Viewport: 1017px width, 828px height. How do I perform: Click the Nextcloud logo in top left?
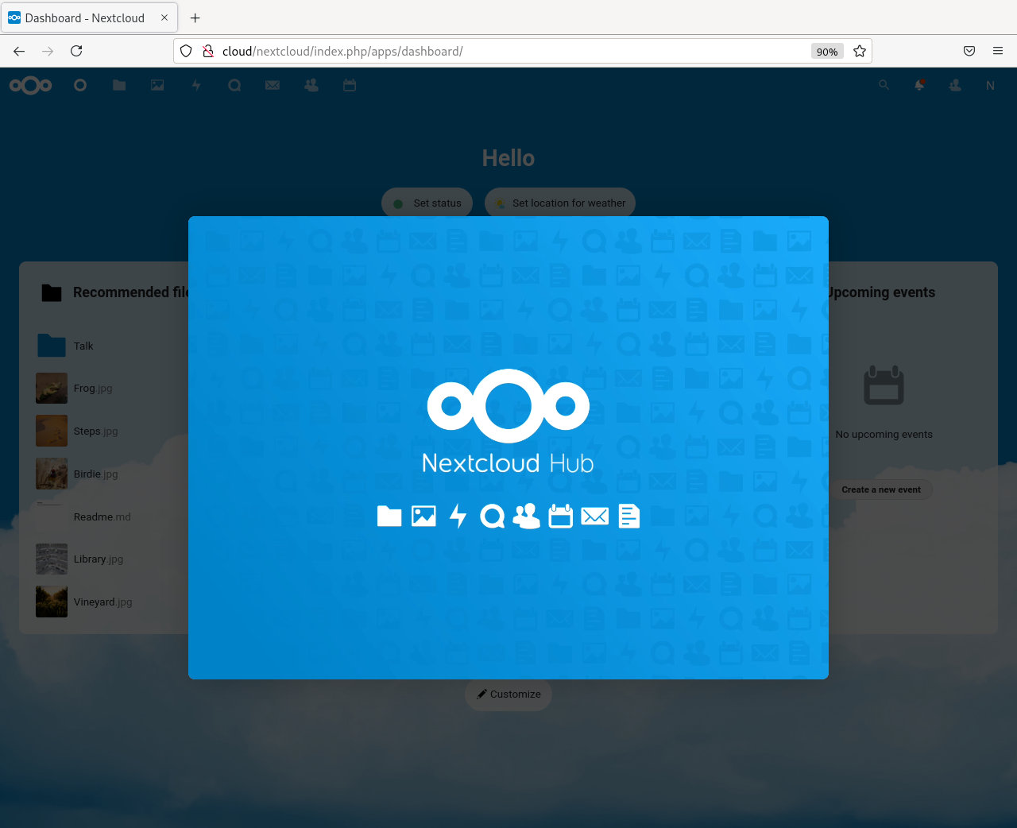point(30,85)
